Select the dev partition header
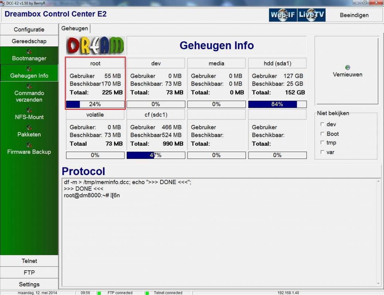 [x=156, y=63]
